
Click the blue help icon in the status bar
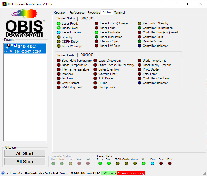coord(3,173)
